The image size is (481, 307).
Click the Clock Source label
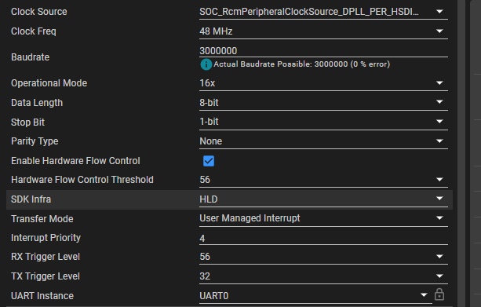[39, 12]
